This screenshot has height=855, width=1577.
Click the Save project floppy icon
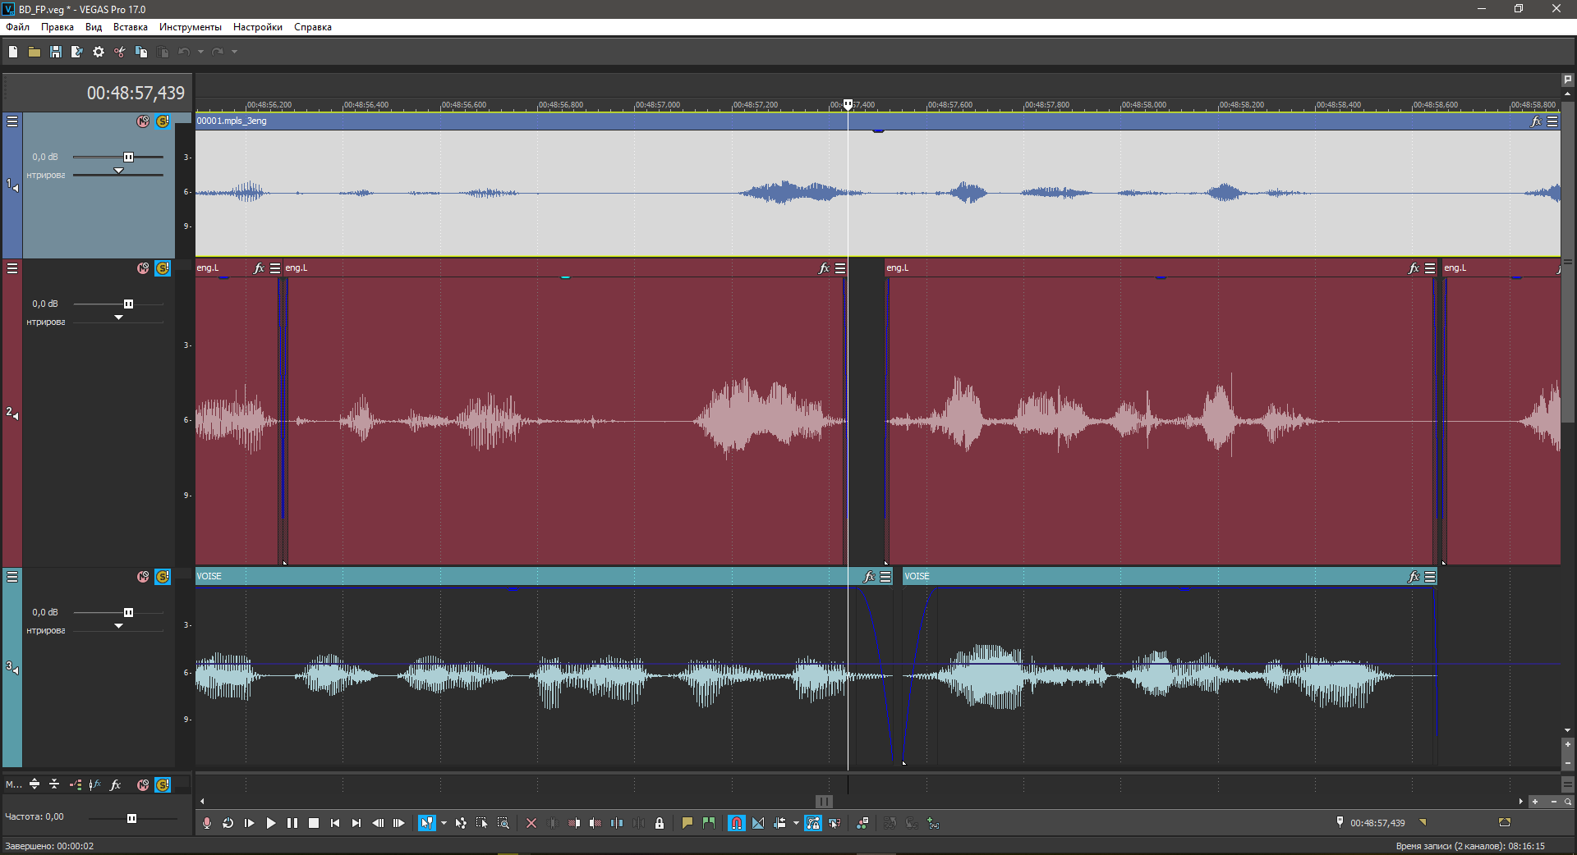(x=56, y=52)
